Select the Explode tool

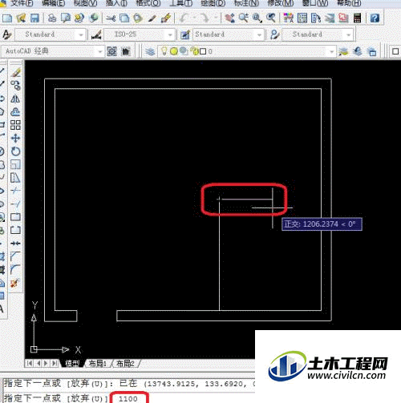(x=15, y=283)
